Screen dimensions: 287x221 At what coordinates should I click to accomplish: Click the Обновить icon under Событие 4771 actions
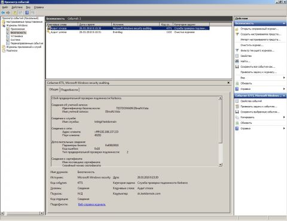(237, 123)
